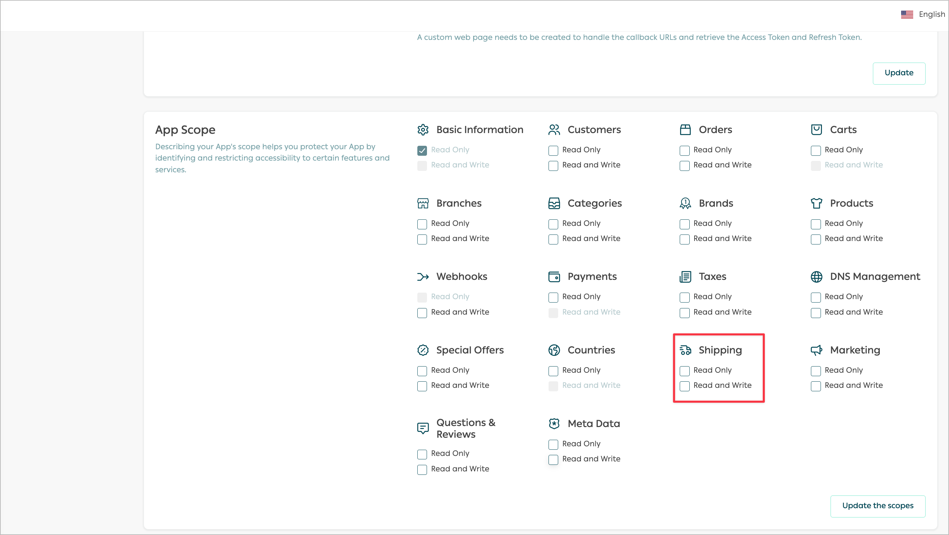Check Marketing Read and Write
This screenshot has height=535, width=949.
point(815,386)
